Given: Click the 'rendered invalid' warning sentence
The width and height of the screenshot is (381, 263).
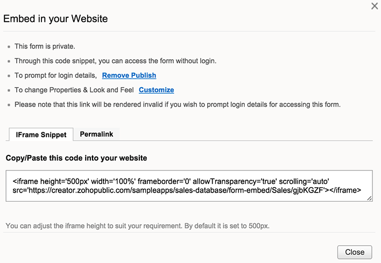Looking at the screenshot, I should 178,104.
